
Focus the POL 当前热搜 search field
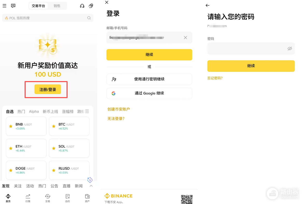tap(48, 18)
